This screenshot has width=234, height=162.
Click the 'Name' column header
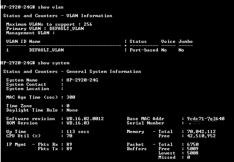35,41
